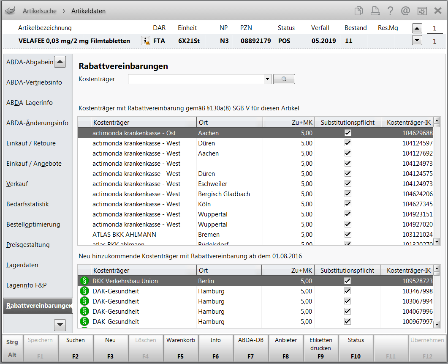This screenshot has height=364, width=448.
Task: Click the copy documents icon in title bar
Action: coord(358,11)
